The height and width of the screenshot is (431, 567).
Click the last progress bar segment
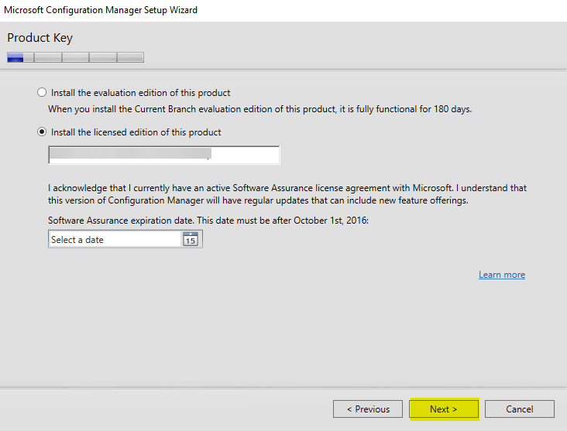(x=130, y=57)
